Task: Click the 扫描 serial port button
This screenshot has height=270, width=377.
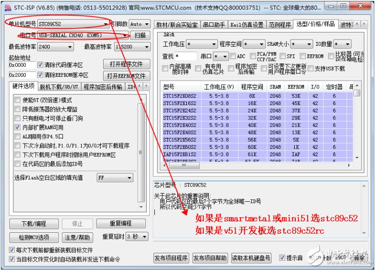Action: 140,36
